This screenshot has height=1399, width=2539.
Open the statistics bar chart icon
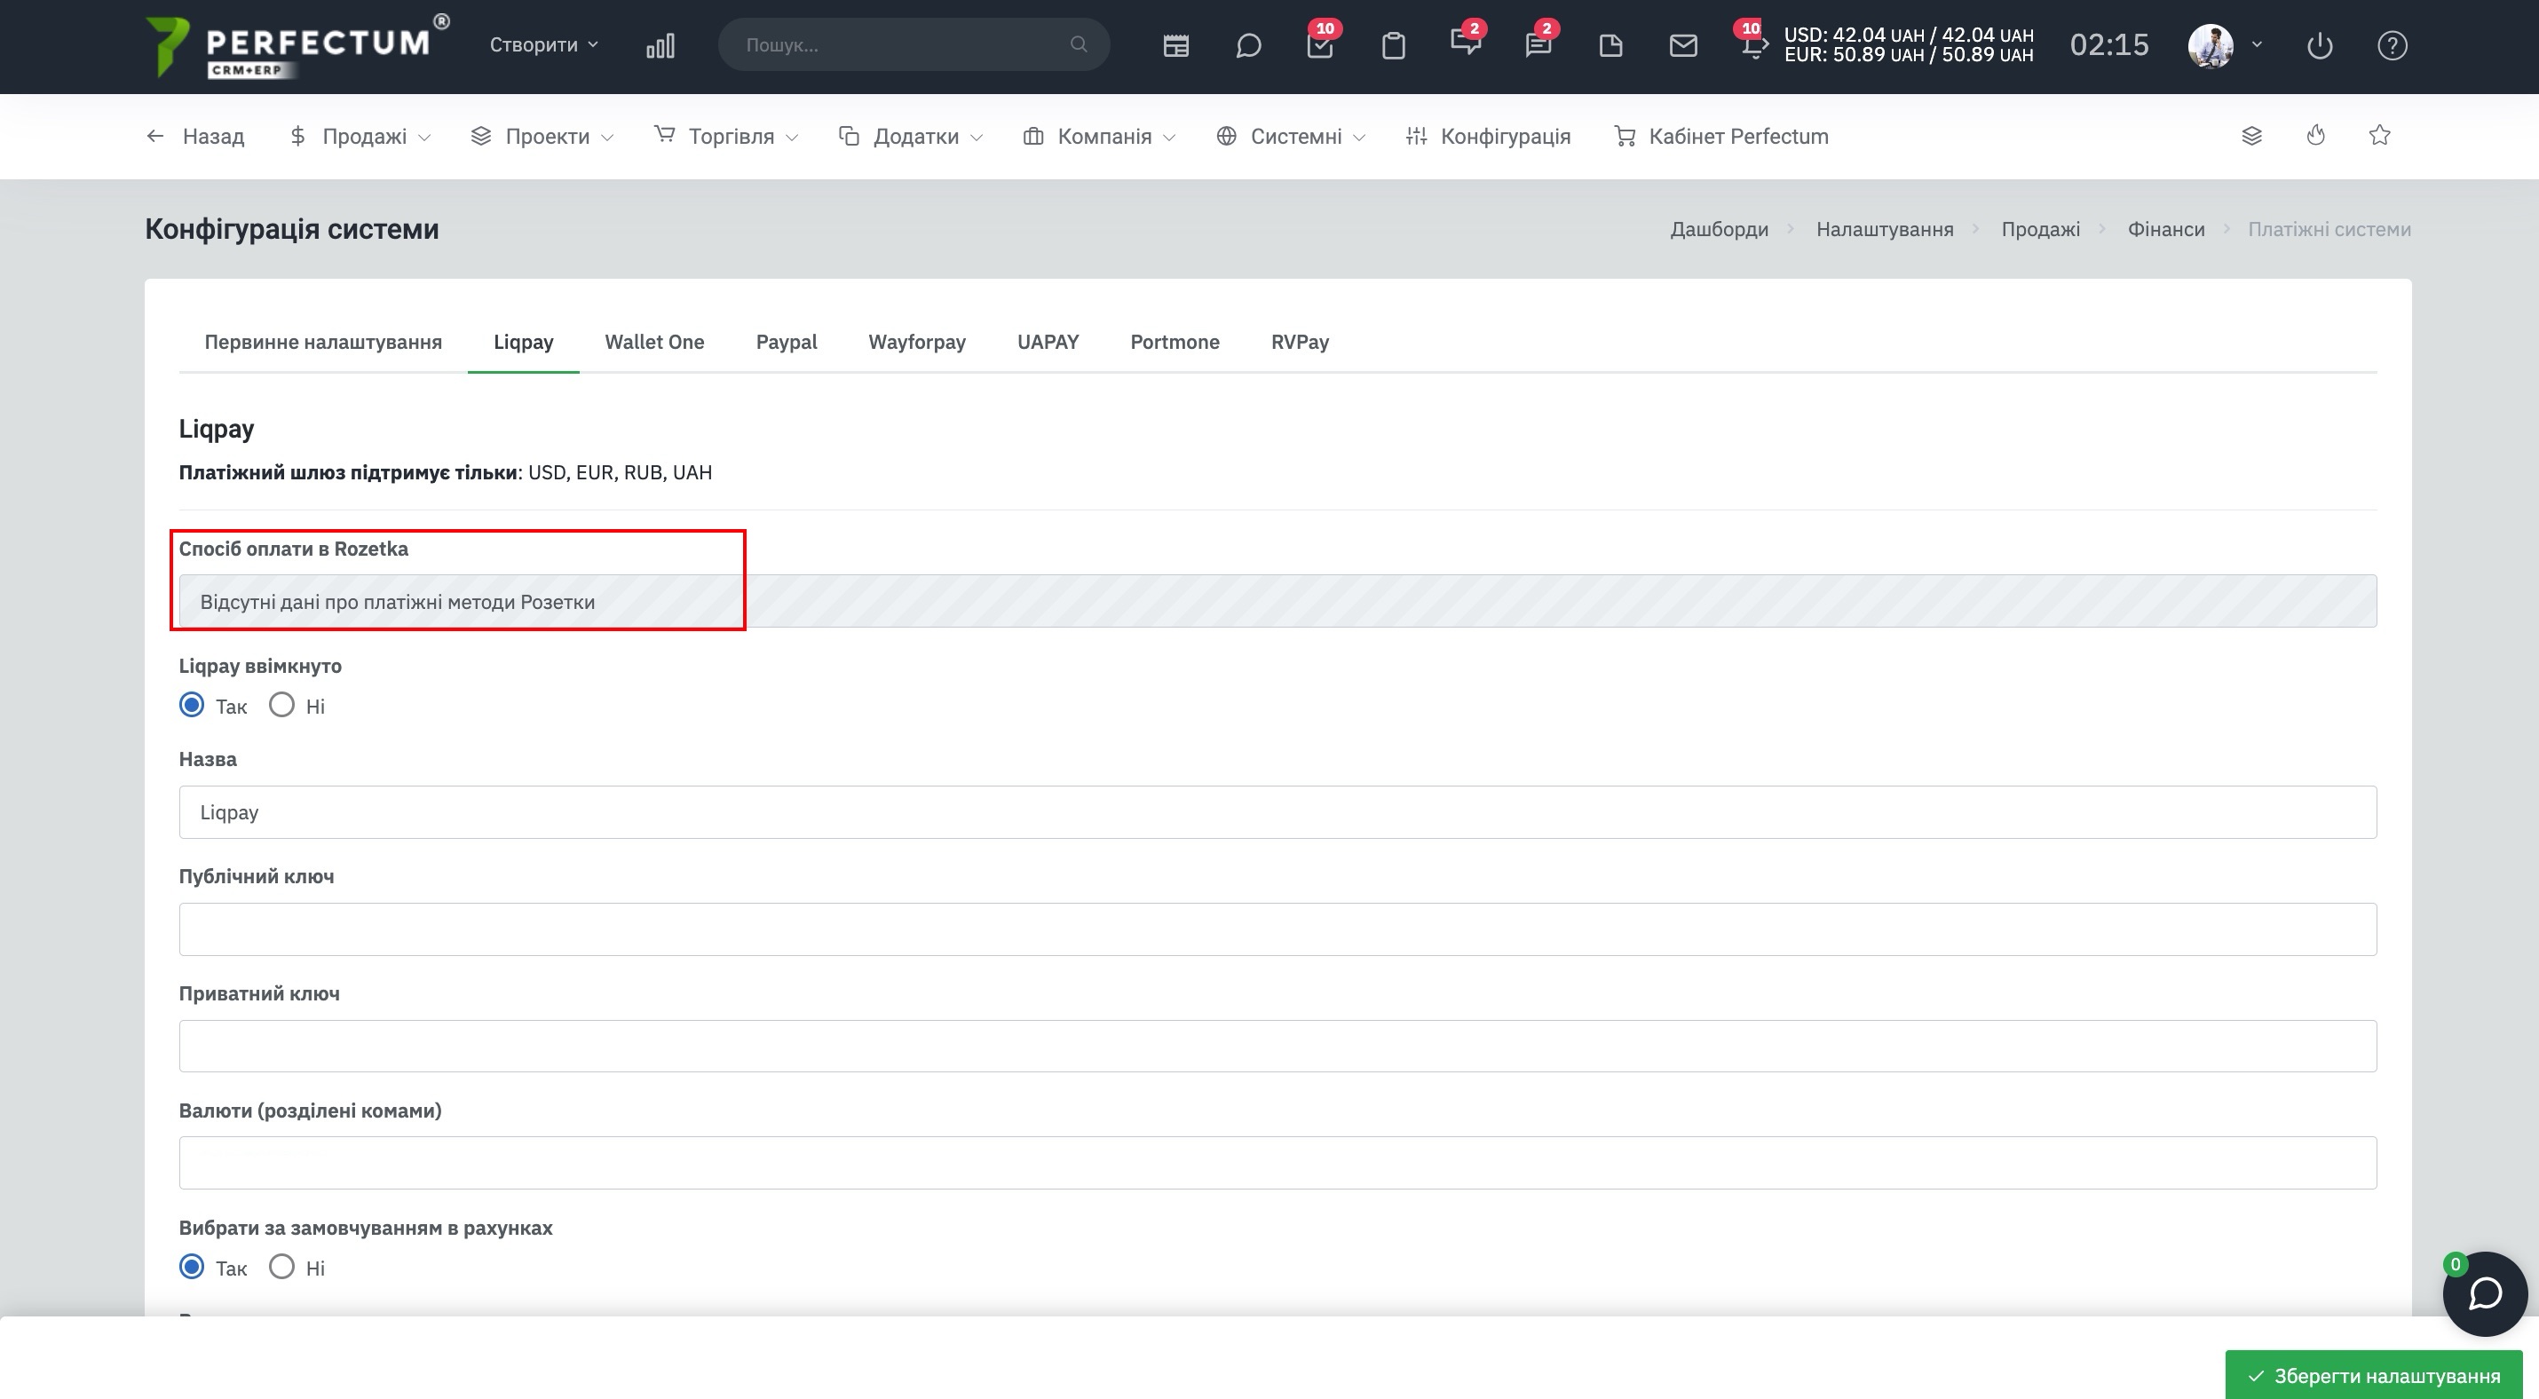click(x=660, y=45)
